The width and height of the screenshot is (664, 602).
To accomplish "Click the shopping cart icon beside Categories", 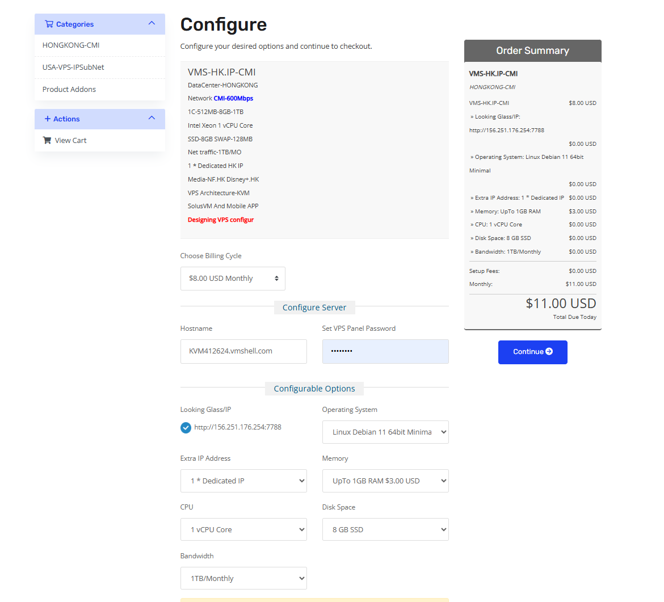I will 49,24.
